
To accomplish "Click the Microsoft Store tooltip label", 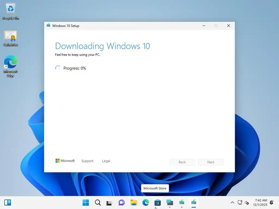I will coord(155,188).
